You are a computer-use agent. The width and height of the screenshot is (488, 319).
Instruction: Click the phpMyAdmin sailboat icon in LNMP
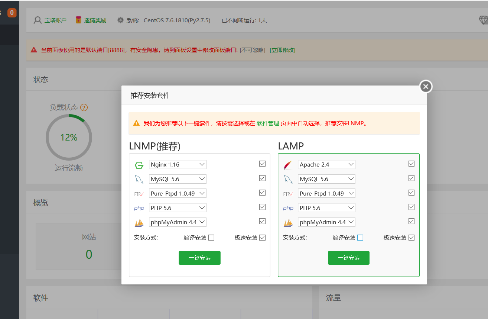(139, 223)
